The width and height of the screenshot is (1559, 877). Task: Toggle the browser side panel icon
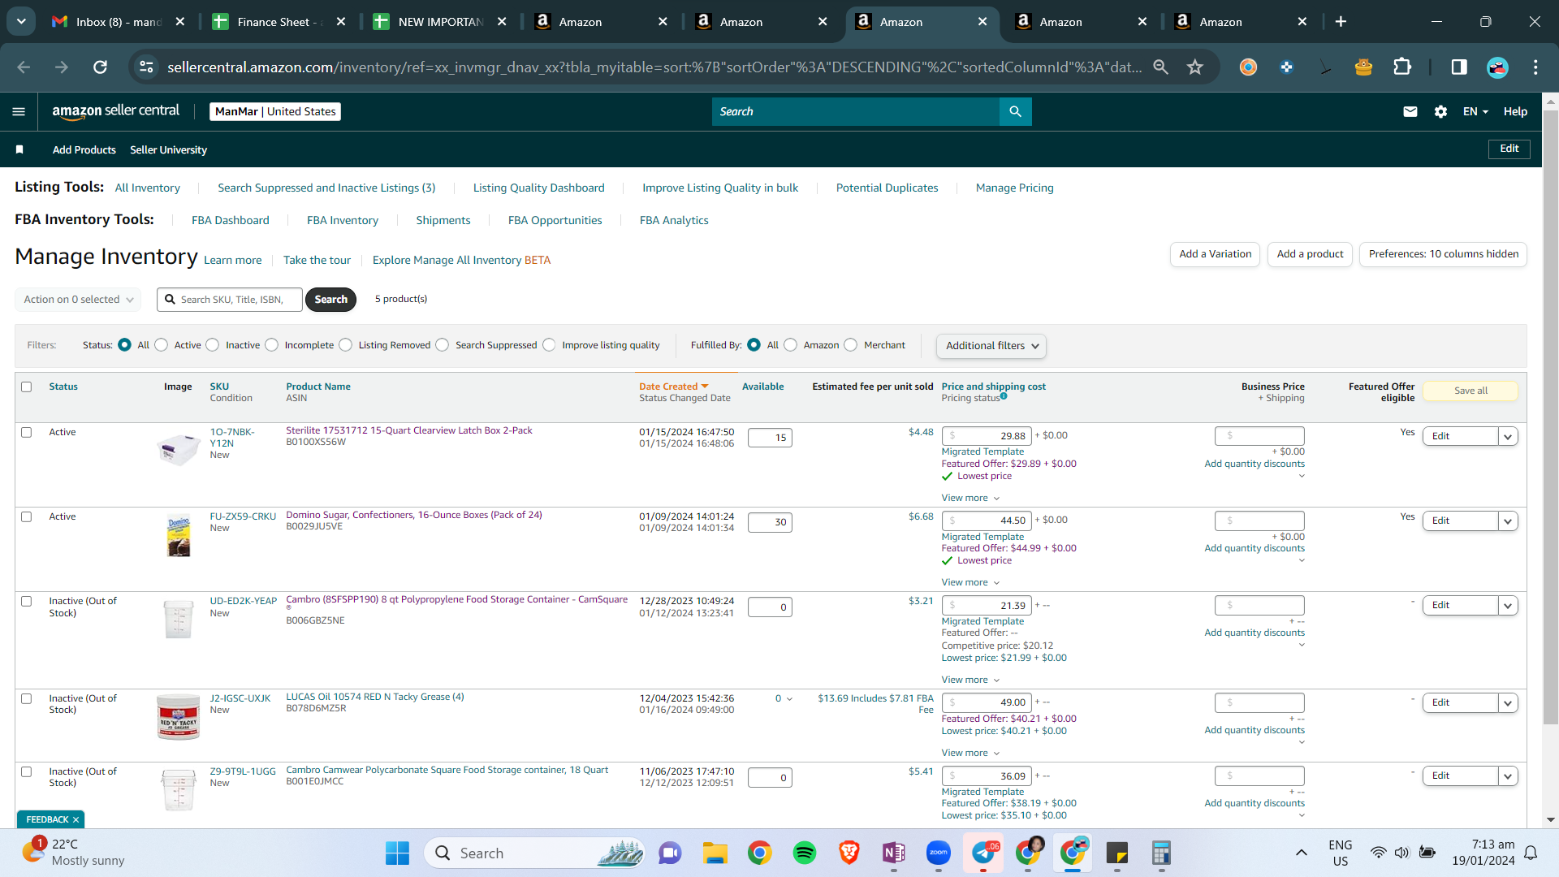tap(1459, 67)
